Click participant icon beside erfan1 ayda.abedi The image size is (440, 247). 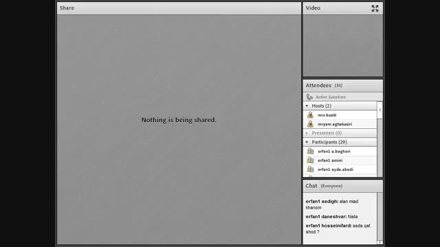pyautogui.click(x=310, y=169)
